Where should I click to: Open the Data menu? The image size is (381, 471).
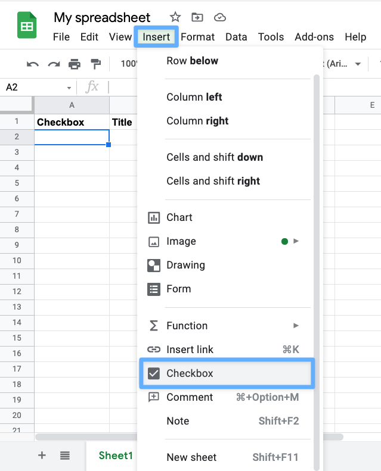pyautogui.click(x=236, y=37)
